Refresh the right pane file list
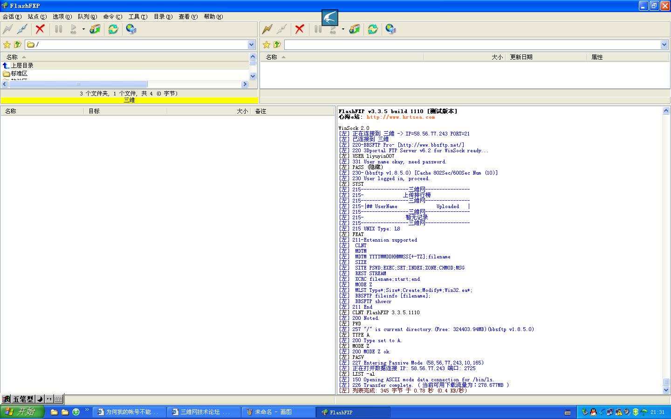 [373, 29]
